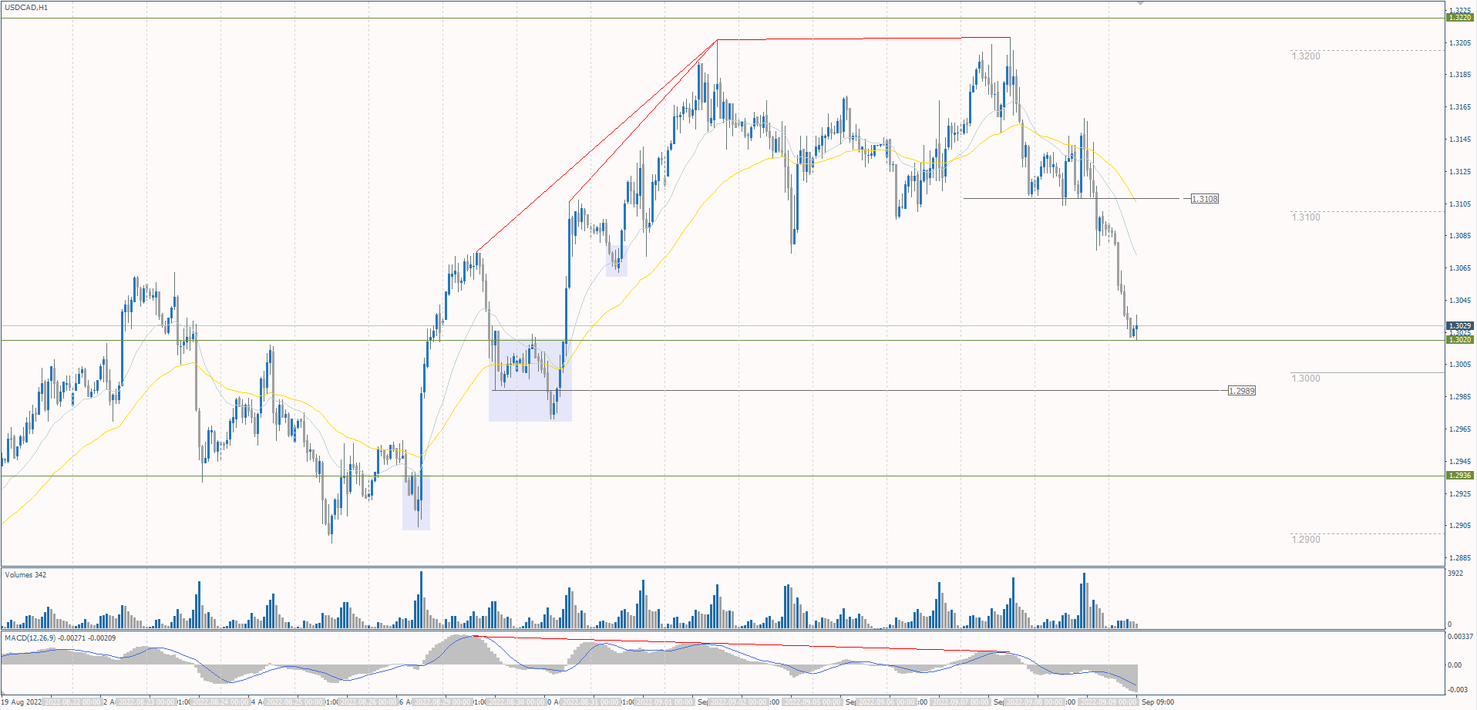Viewport: 1477px width, 710px height.
Task: Click the 0.00337 MACD scale value
Action: point(1460,637)
